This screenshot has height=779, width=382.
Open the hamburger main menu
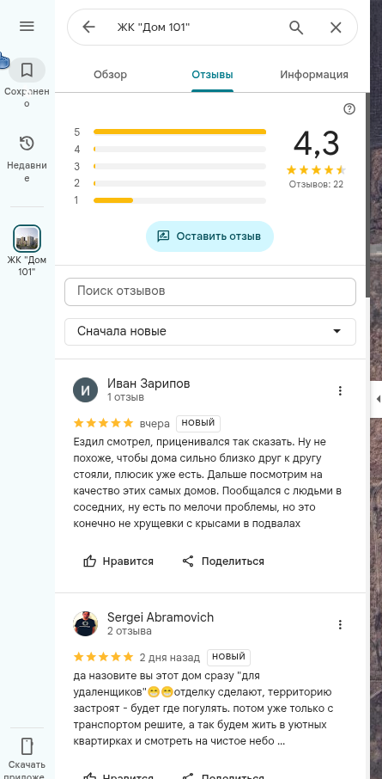tap(27, 27)
